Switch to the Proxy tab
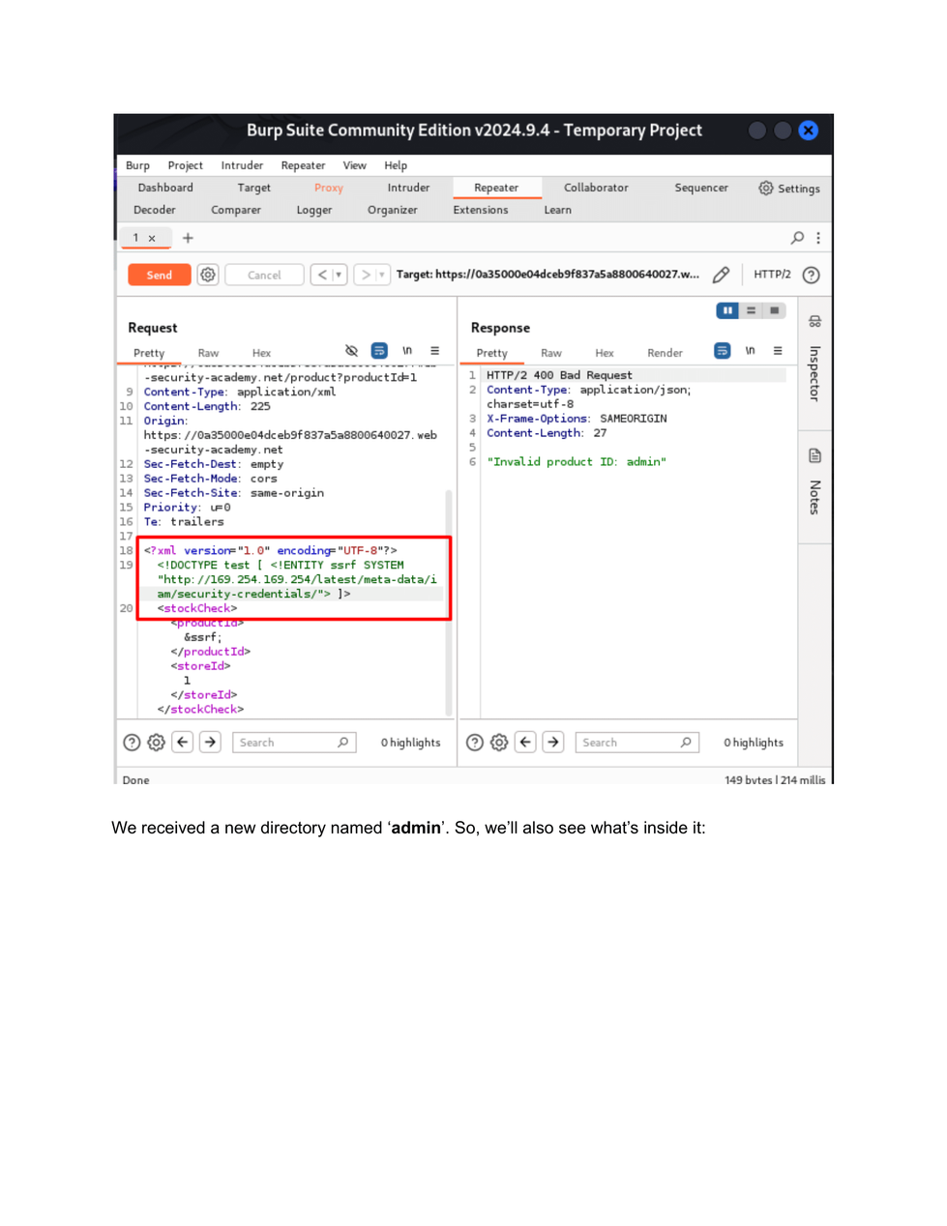Screen dimensions: 947x1226 (329, 188)
